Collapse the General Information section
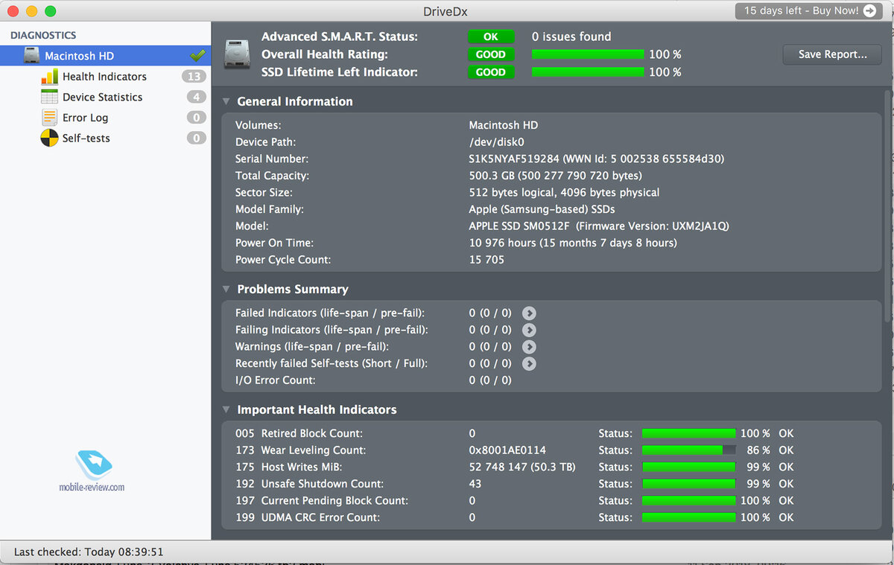894x565 pixels. coord(226,101)
